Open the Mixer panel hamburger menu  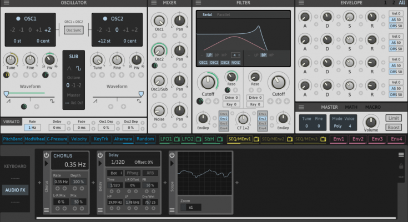[154, 3]
